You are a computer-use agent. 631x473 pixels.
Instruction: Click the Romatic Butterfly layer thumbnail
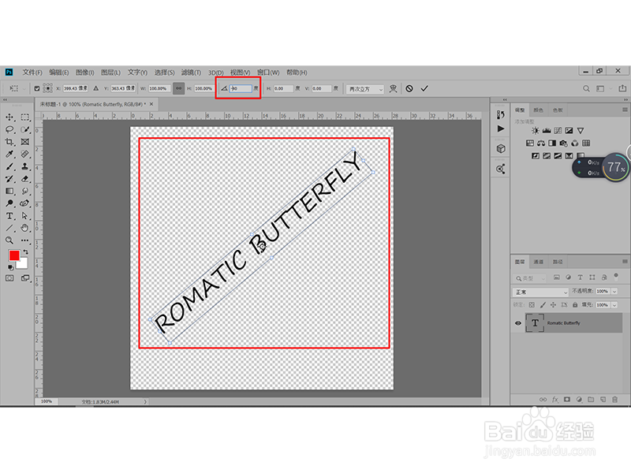click(535, 322)
